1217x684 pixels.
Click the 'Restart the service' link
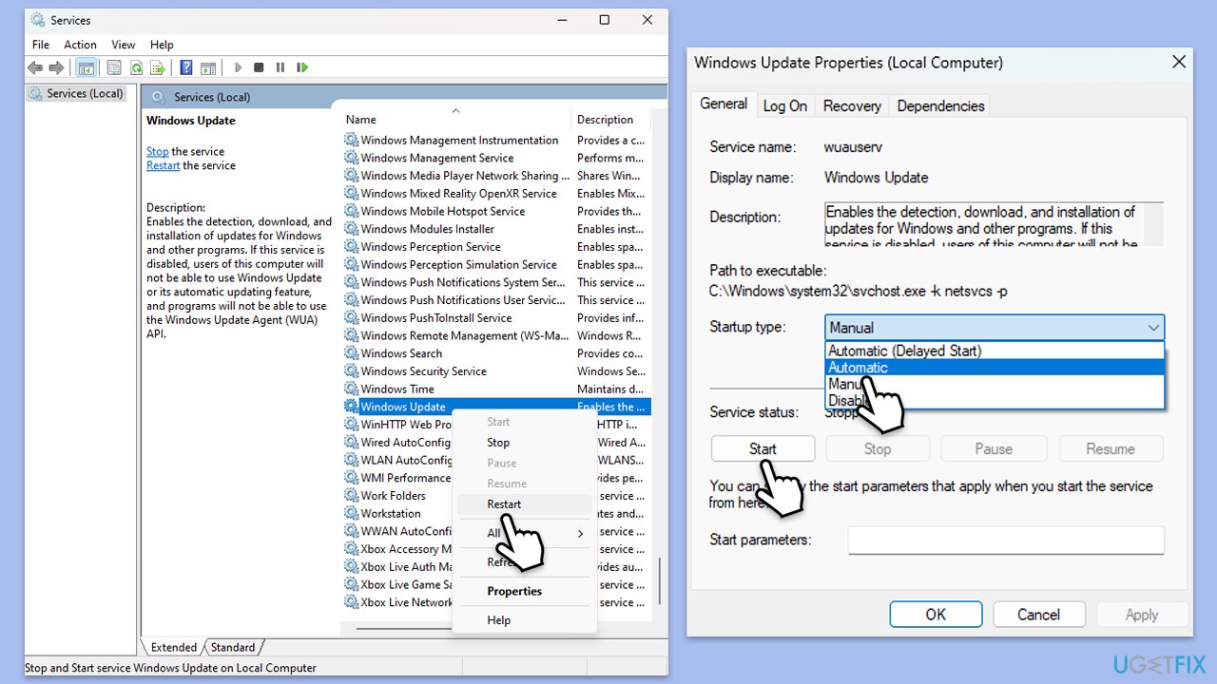pos(164,165)
